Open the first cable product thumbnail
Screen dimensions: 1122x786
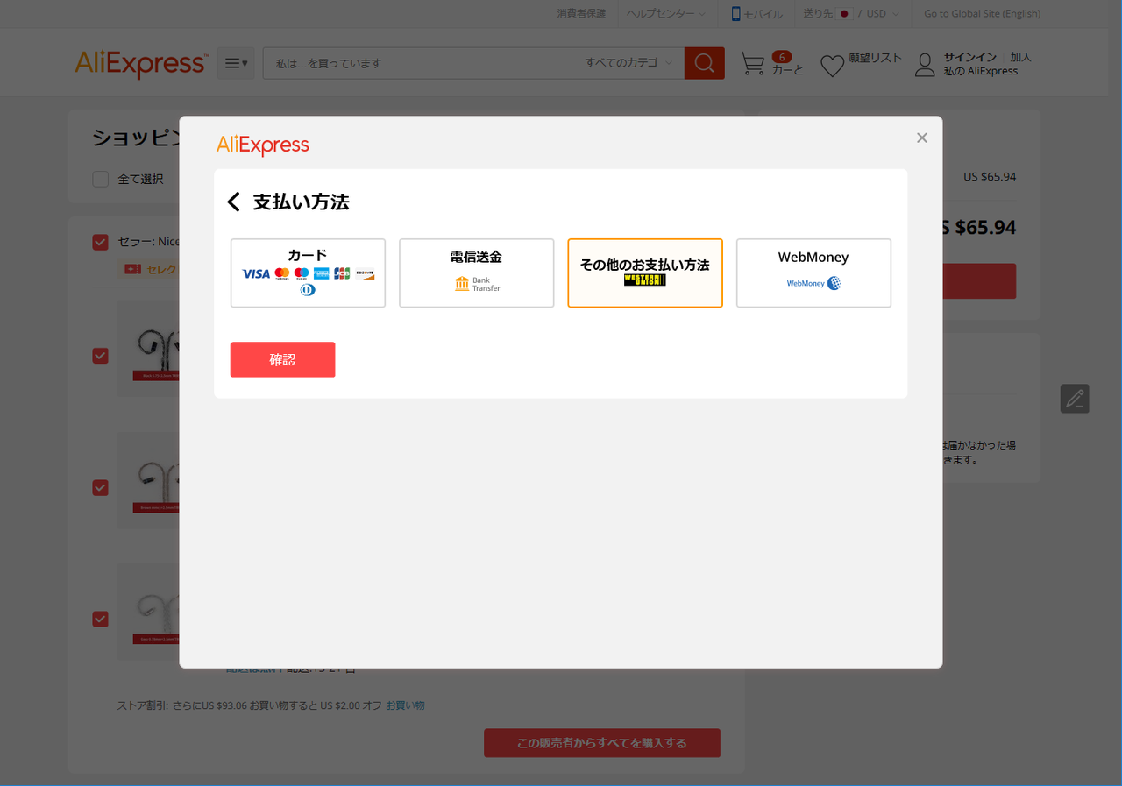pos(149,349)
